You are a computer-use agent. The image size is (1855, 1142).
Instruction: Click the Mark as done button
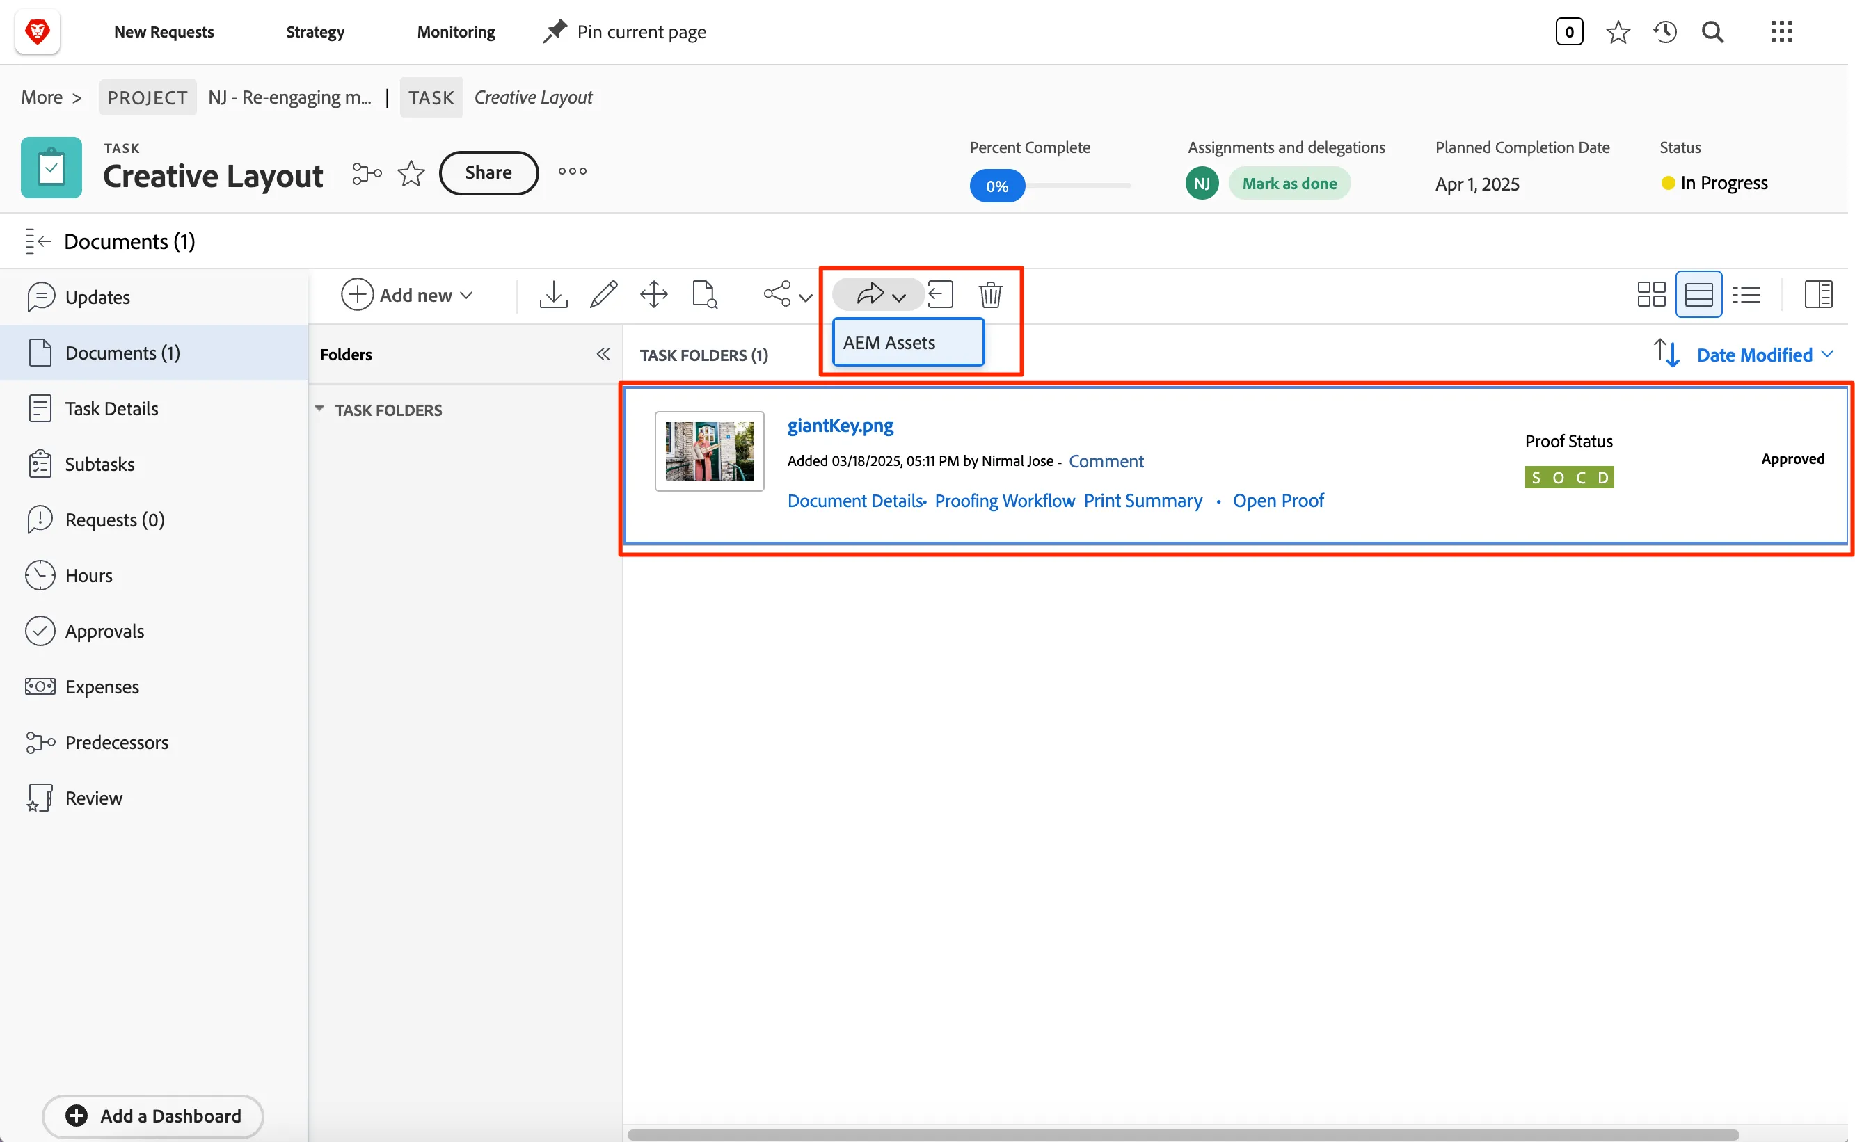(1289, 184)
